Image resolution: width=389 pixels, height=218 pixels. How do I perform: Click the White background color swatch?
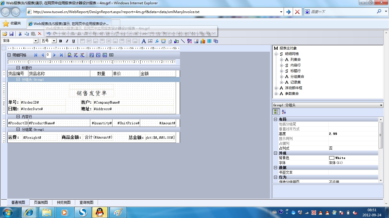tap(331, 158)
